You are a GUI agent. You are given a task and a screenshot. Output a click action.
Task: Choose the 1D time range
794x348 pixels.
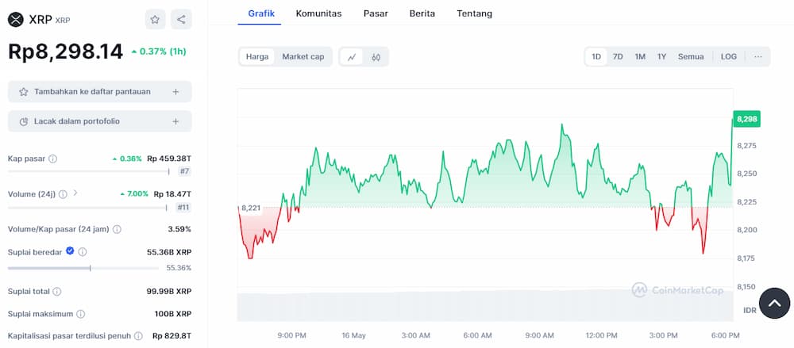tap(596, 56)
